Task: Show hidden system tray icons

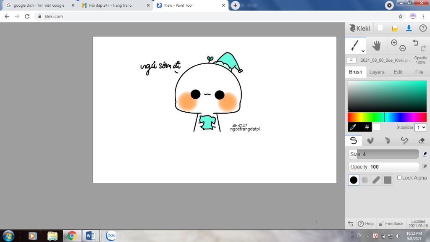Action: coord(368,236)
